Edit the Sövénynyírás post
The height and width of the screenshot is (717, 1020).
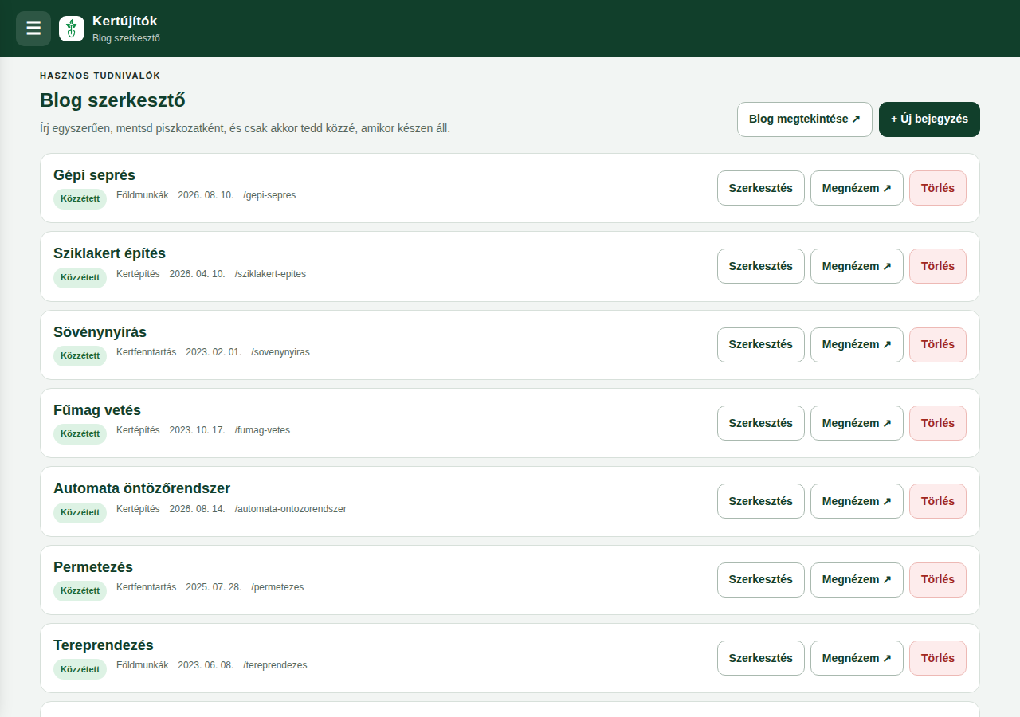point(761,345)
